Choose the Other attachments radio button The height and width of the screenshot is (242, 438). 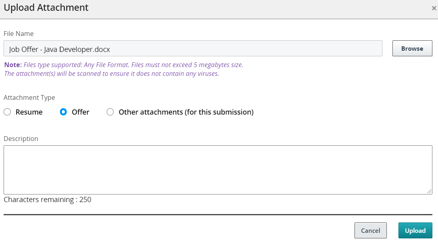[110, 112]
